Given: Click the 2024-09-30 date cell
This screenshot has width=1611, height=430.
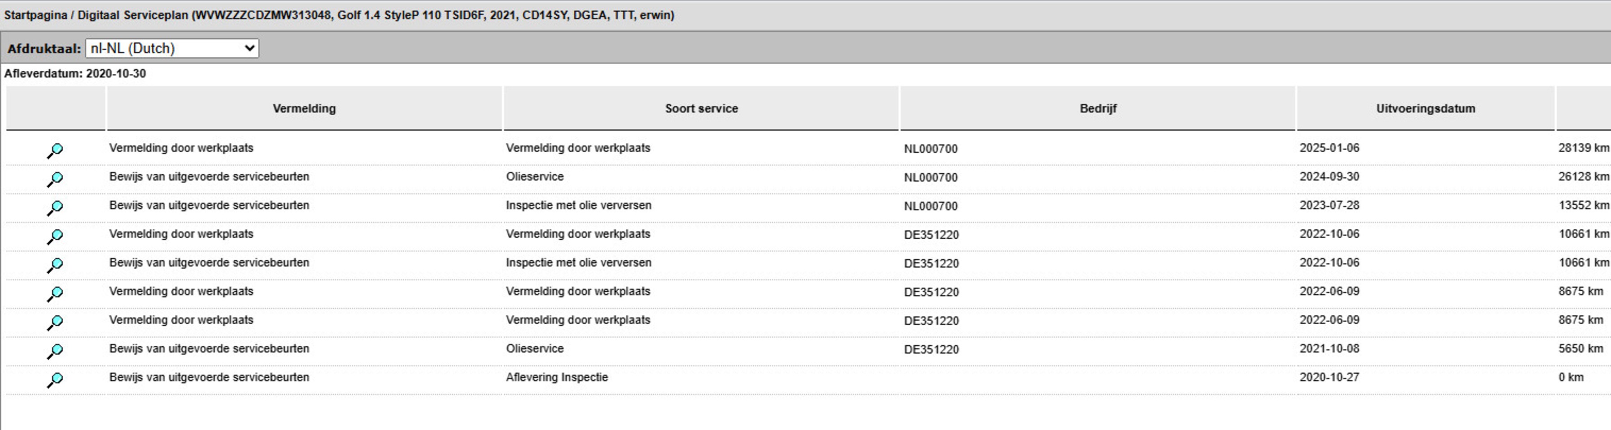Looking at the screenshot, I should 1329,176.
